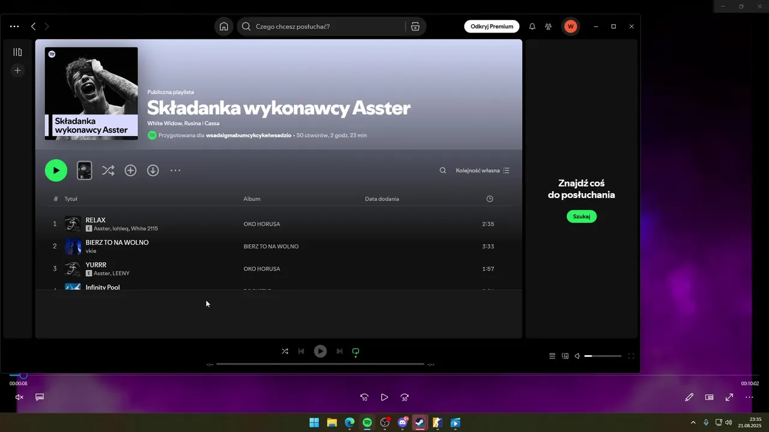Open the BIERZ TO NA WOLNO album link

271,247
